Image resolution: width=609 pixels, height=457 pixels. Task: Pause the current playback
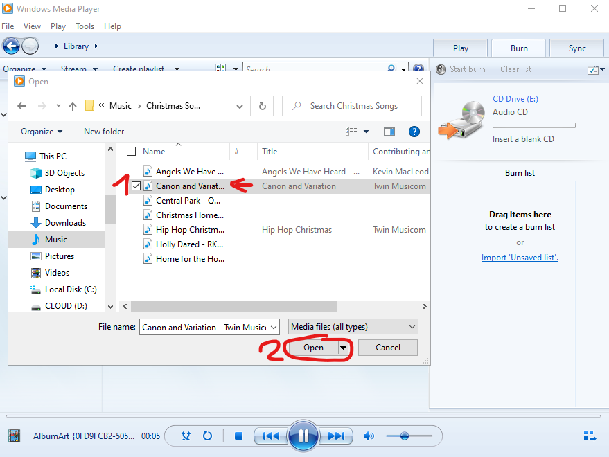coord(303,436)
